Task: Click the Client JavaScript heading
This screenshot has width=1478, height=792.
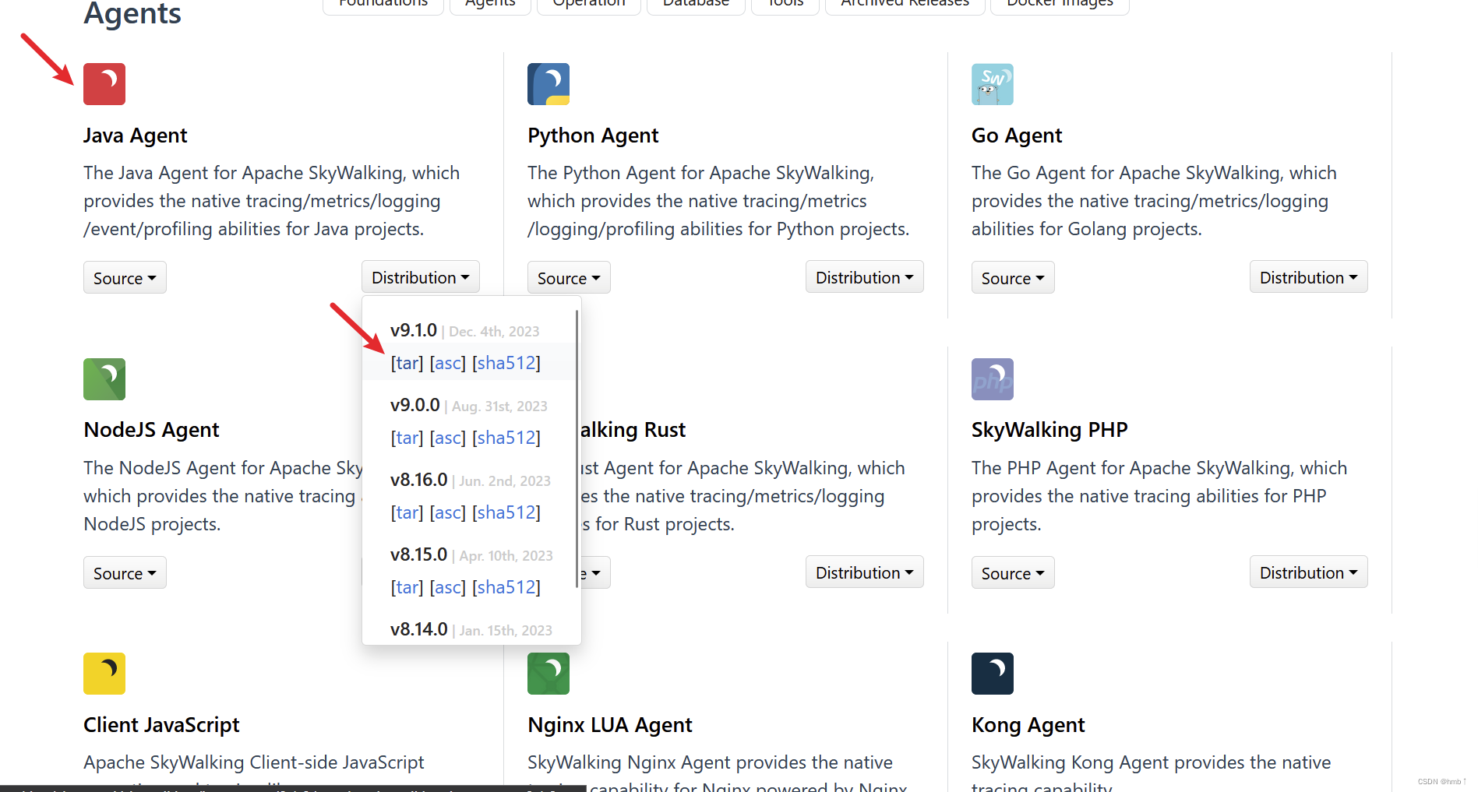Action: click(x=161, y=725)
